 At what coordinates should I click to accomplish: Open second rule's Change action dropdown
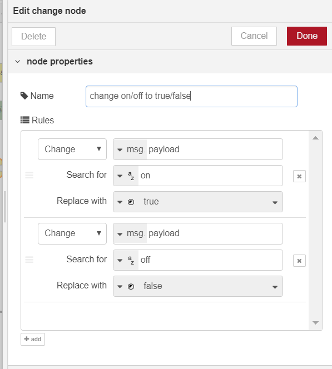click(x=72, y=233)
